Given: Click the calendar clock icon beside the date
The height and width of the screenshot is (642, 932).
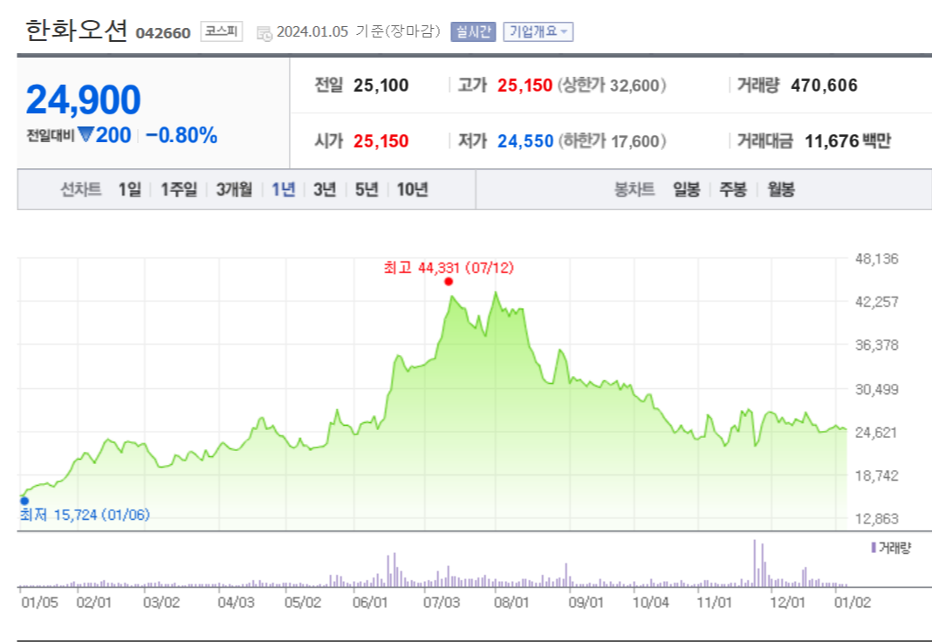Looking at the screenshot, I should [264, 33].
